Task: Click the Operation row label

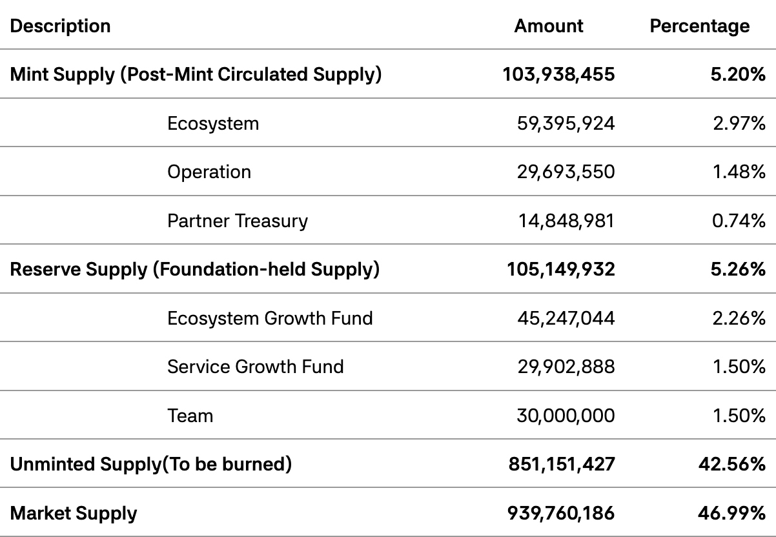Action: 209,172
